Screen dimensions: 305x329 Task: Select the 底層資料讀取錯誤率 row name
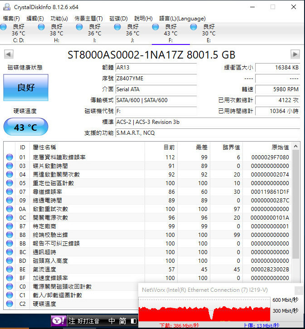click(59, 157)
